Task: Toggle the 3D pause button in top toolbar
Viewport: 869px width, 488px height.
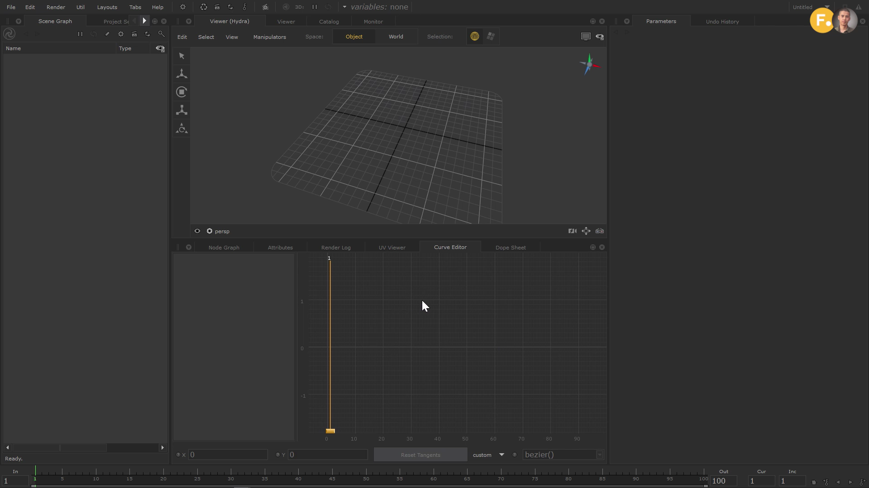Action: (315, 7)
